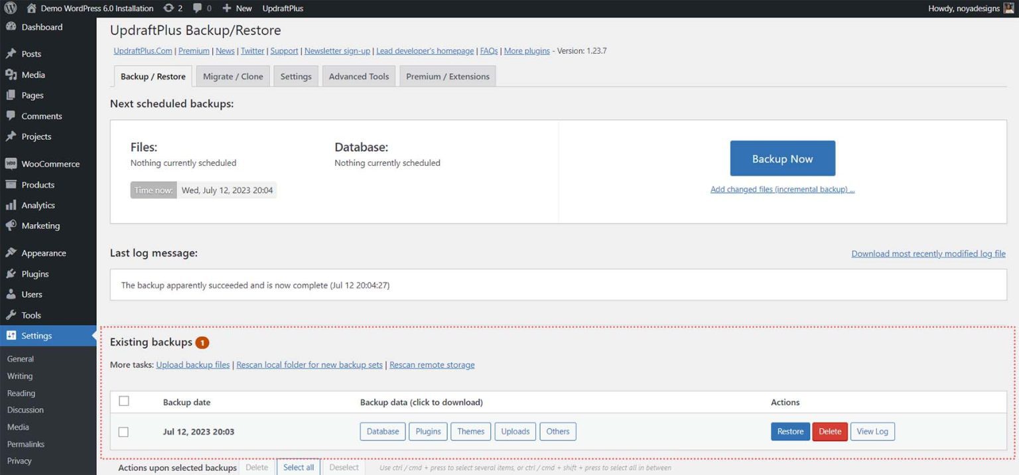Select the Media library icon in the sidebar

click(x=11, y=74)
